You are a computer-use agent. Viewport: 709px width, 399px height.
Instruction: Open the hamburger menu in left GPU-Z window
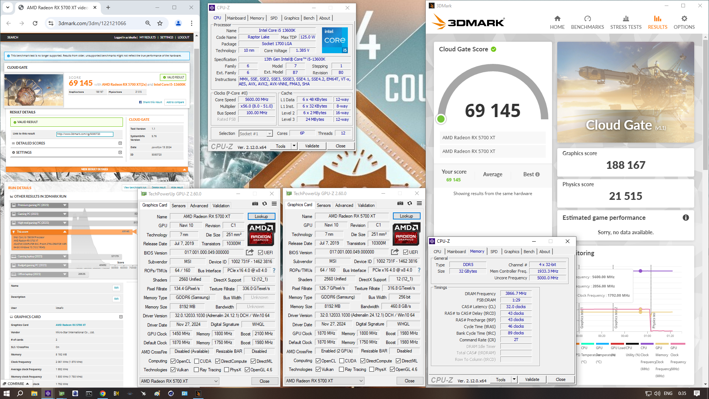point(274,204)
